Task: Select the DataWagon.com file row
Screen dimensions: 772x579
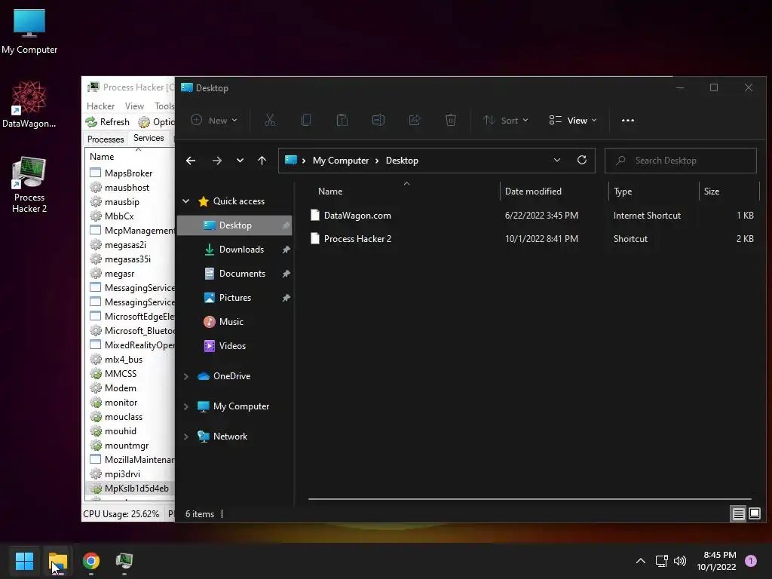Action: [533, 216]
